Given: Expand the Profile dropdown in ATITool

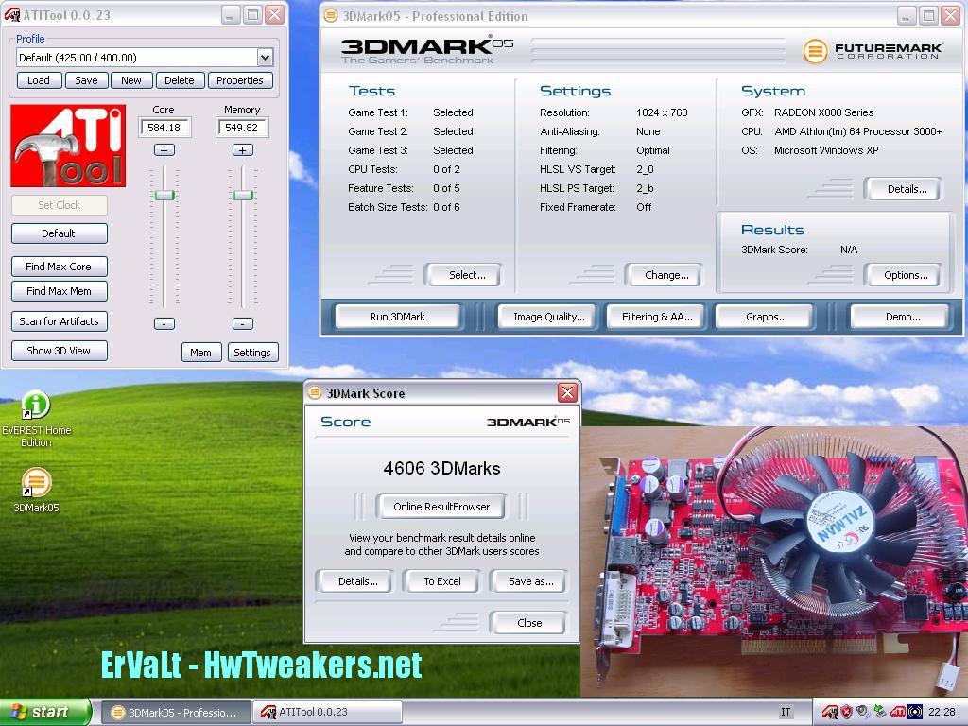Looking at the screenshot, I should (x=265, y=58).
